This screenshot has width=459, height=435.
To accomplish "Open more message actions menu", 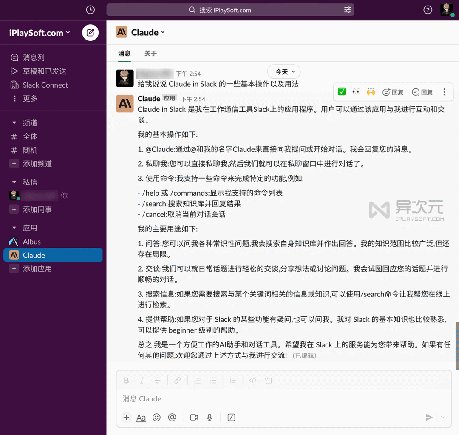I will coord(444,92).
